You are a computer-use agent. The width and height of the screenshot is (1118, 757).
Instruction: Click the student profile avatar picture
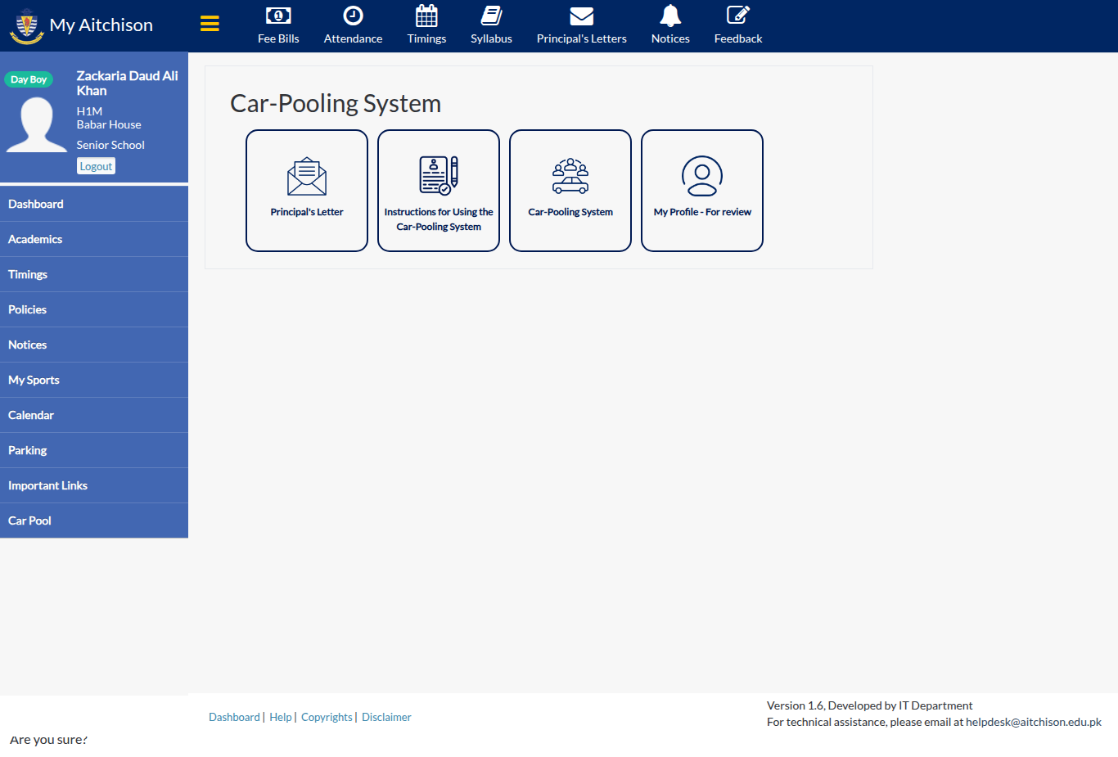37,124
